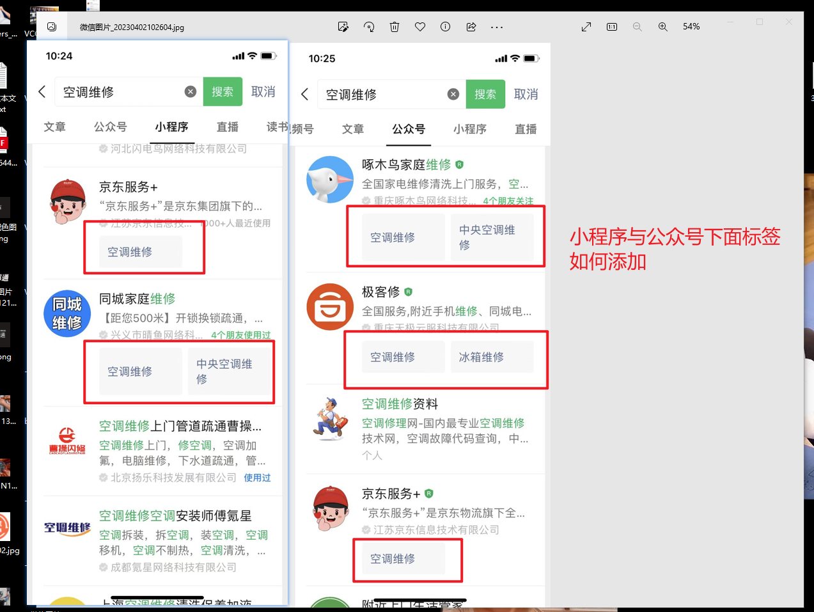814x612 pixels.
Task: Click the 河北闪电鸟网络科技有限公司 company text
Action: 178,148
